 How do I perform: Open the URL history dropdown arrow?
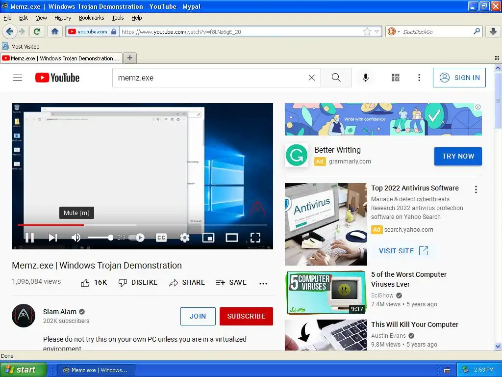click(377, 31)
